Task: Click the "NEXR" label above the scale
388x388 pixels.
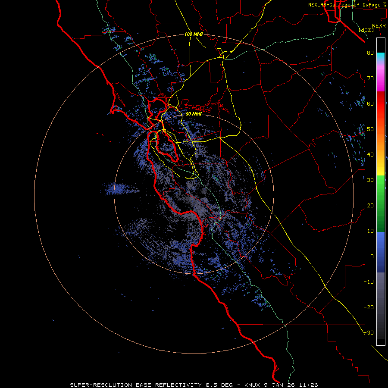Action: 379,26
